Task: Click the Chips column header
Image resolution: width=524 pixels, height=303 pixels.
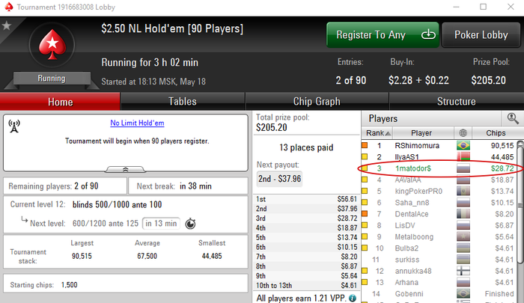Action: click(496, 133)
